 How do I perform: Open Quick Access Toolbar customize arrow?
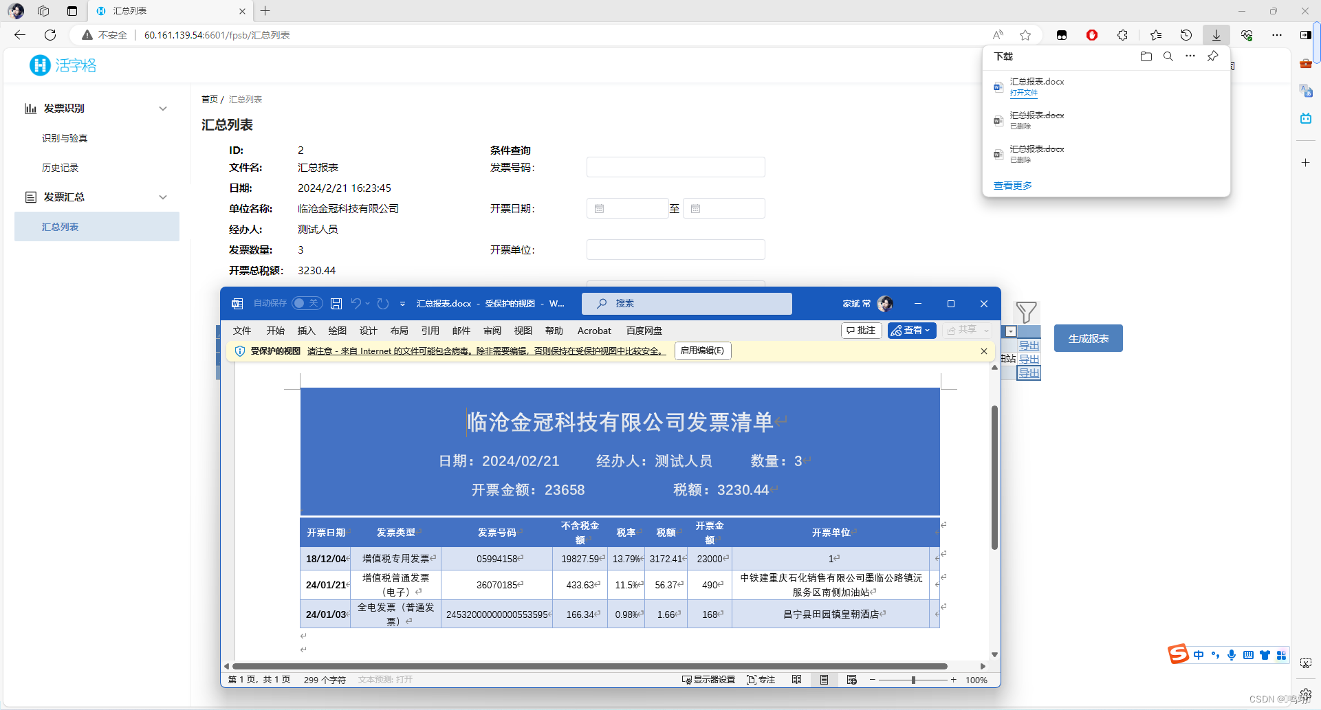pos(402,304)
